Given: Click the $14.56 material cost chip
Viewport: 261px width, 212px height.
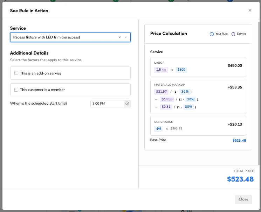Looking at the screenshot, I should click(x=167, y=99).
